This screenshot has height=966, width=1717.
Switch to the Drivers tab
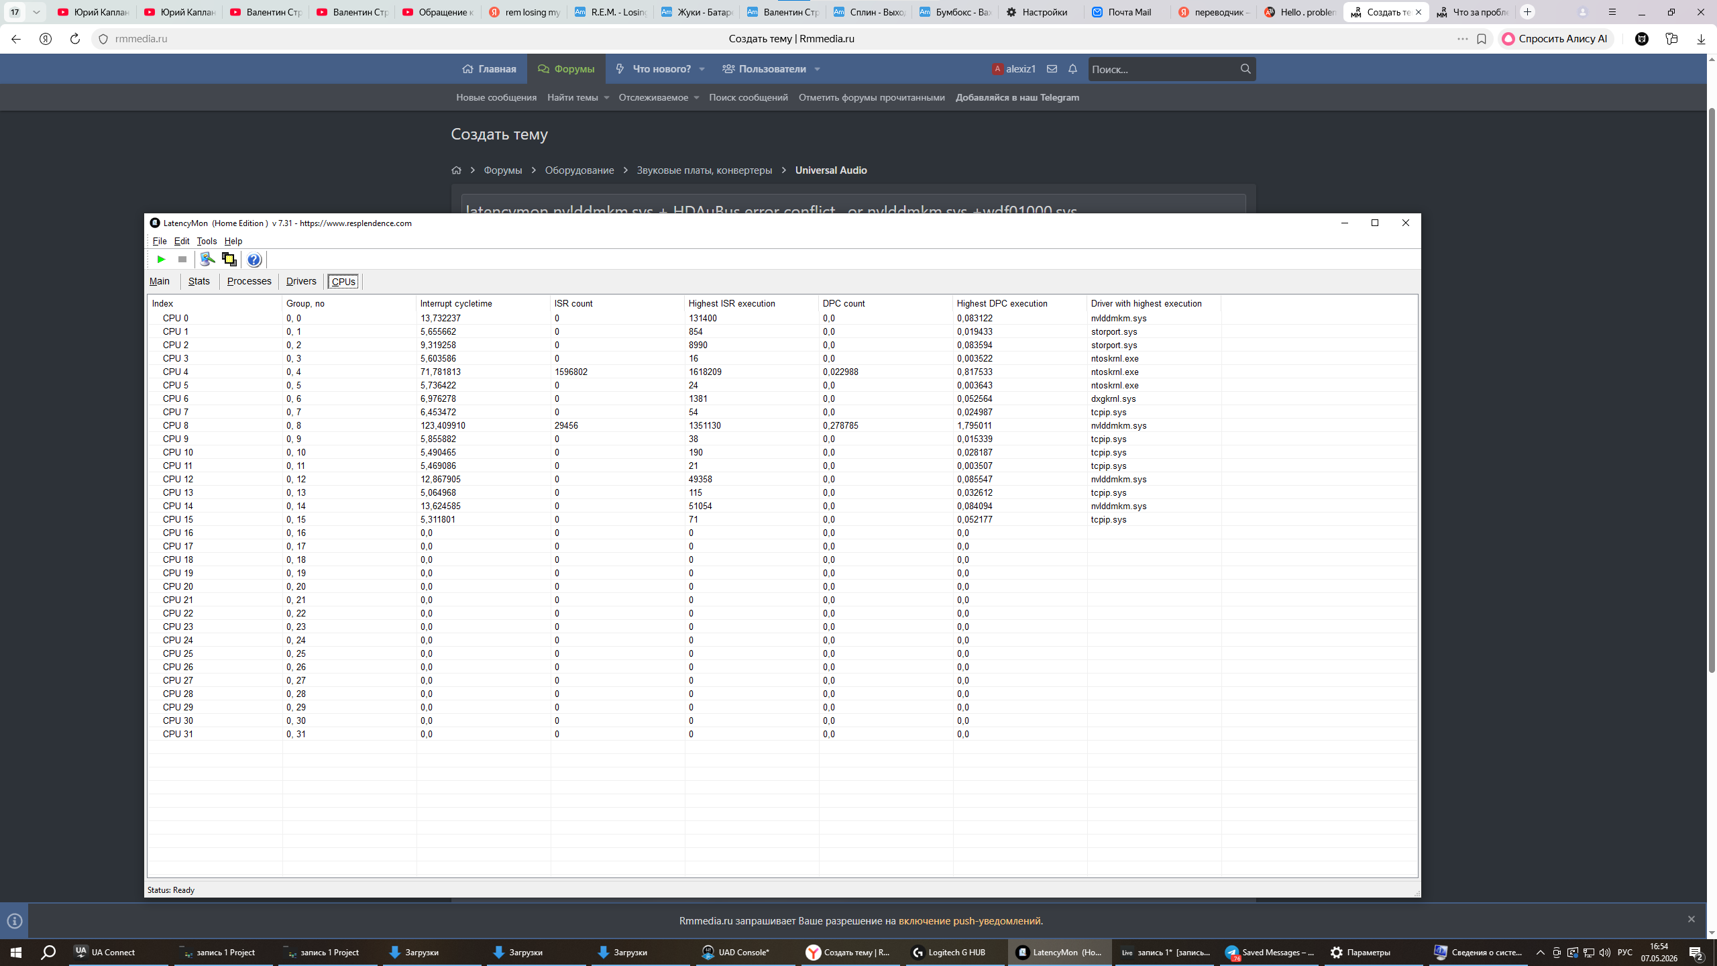click(x=301, y=281)
